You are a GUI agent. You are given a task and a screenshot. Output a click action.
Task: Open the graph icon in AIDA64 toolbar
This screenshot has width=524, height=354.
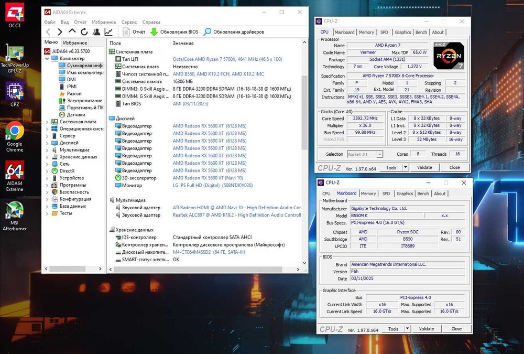point(108,32)
